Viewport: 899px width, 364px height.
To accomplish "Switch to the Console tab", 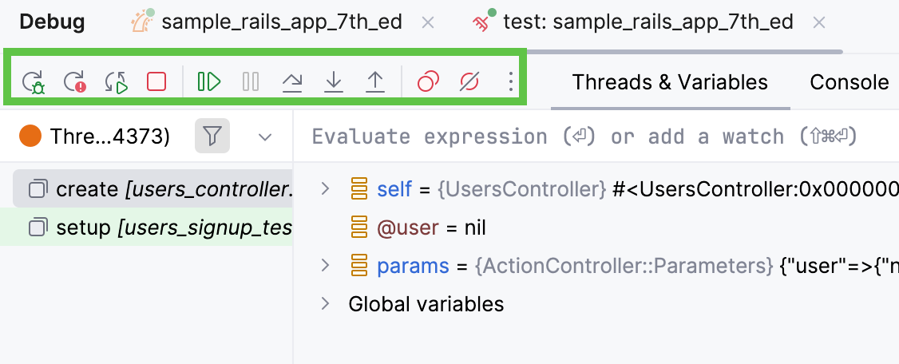I will [x=849, y=82].
